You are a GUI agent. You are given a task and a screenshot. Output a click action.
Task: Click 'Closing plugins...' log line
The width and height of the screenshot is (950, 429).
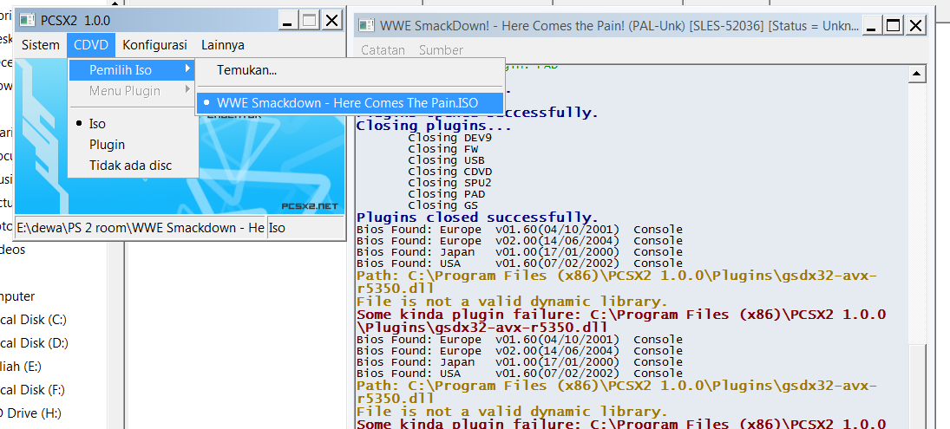[435, 126]
